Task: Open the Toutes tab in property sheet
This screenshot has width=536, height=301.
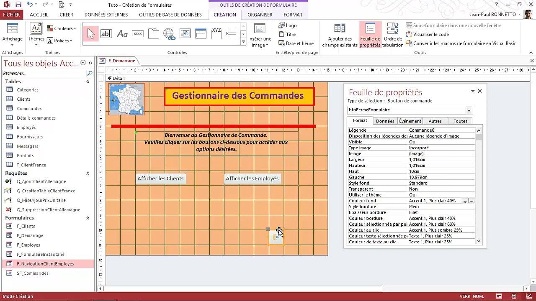Action: point(460,121)
